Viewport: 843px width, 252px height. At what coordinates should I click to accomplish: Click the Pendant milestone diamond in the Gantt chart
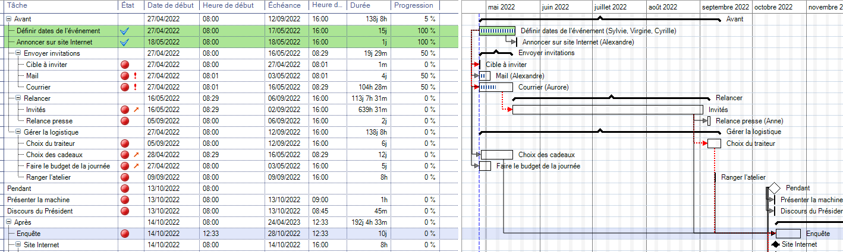point(773,188)
